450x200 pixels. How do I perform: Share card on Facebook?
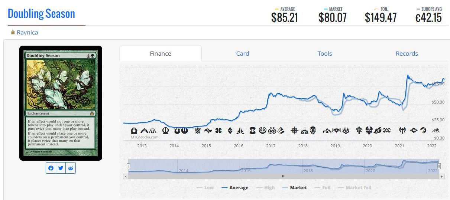click(x=51, y=168)
